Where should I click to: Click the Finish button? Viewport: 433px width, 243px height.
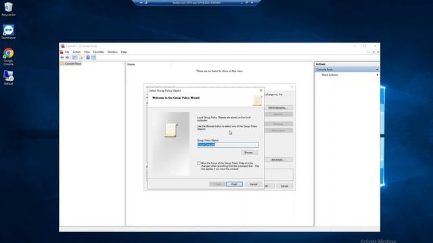(x=234, y=184)
